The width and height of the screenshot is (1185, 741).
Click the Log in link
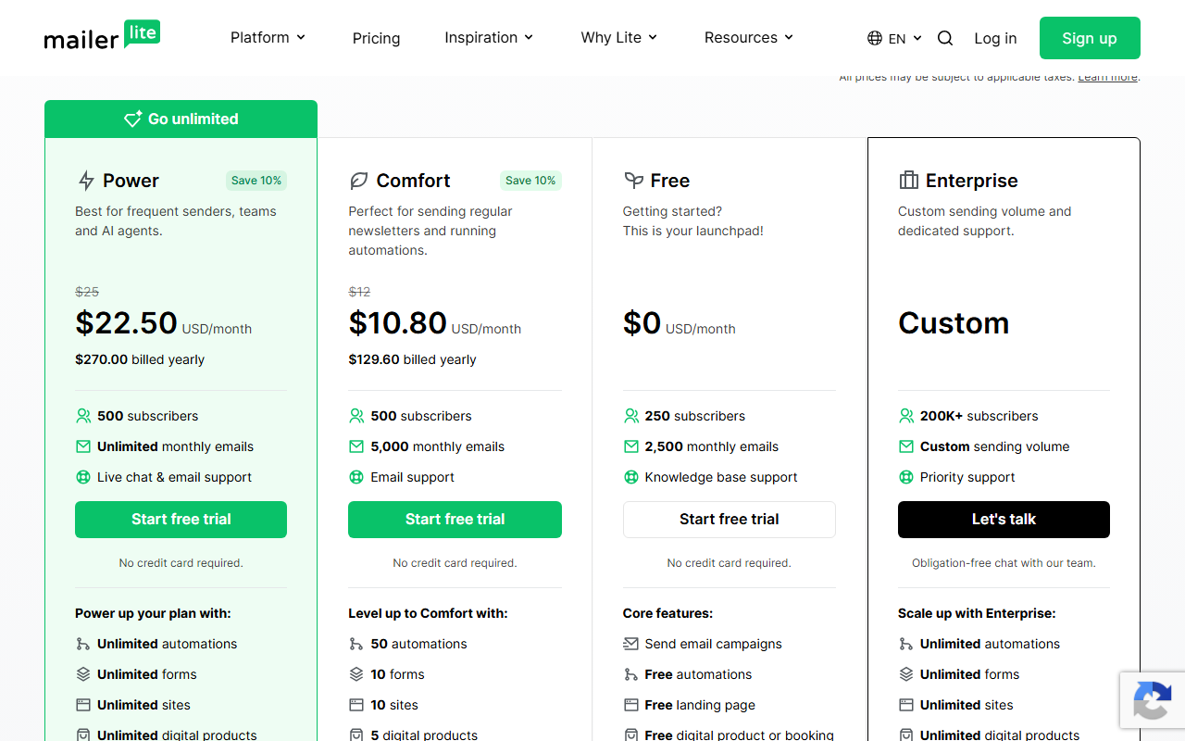[x=995, y=38]
